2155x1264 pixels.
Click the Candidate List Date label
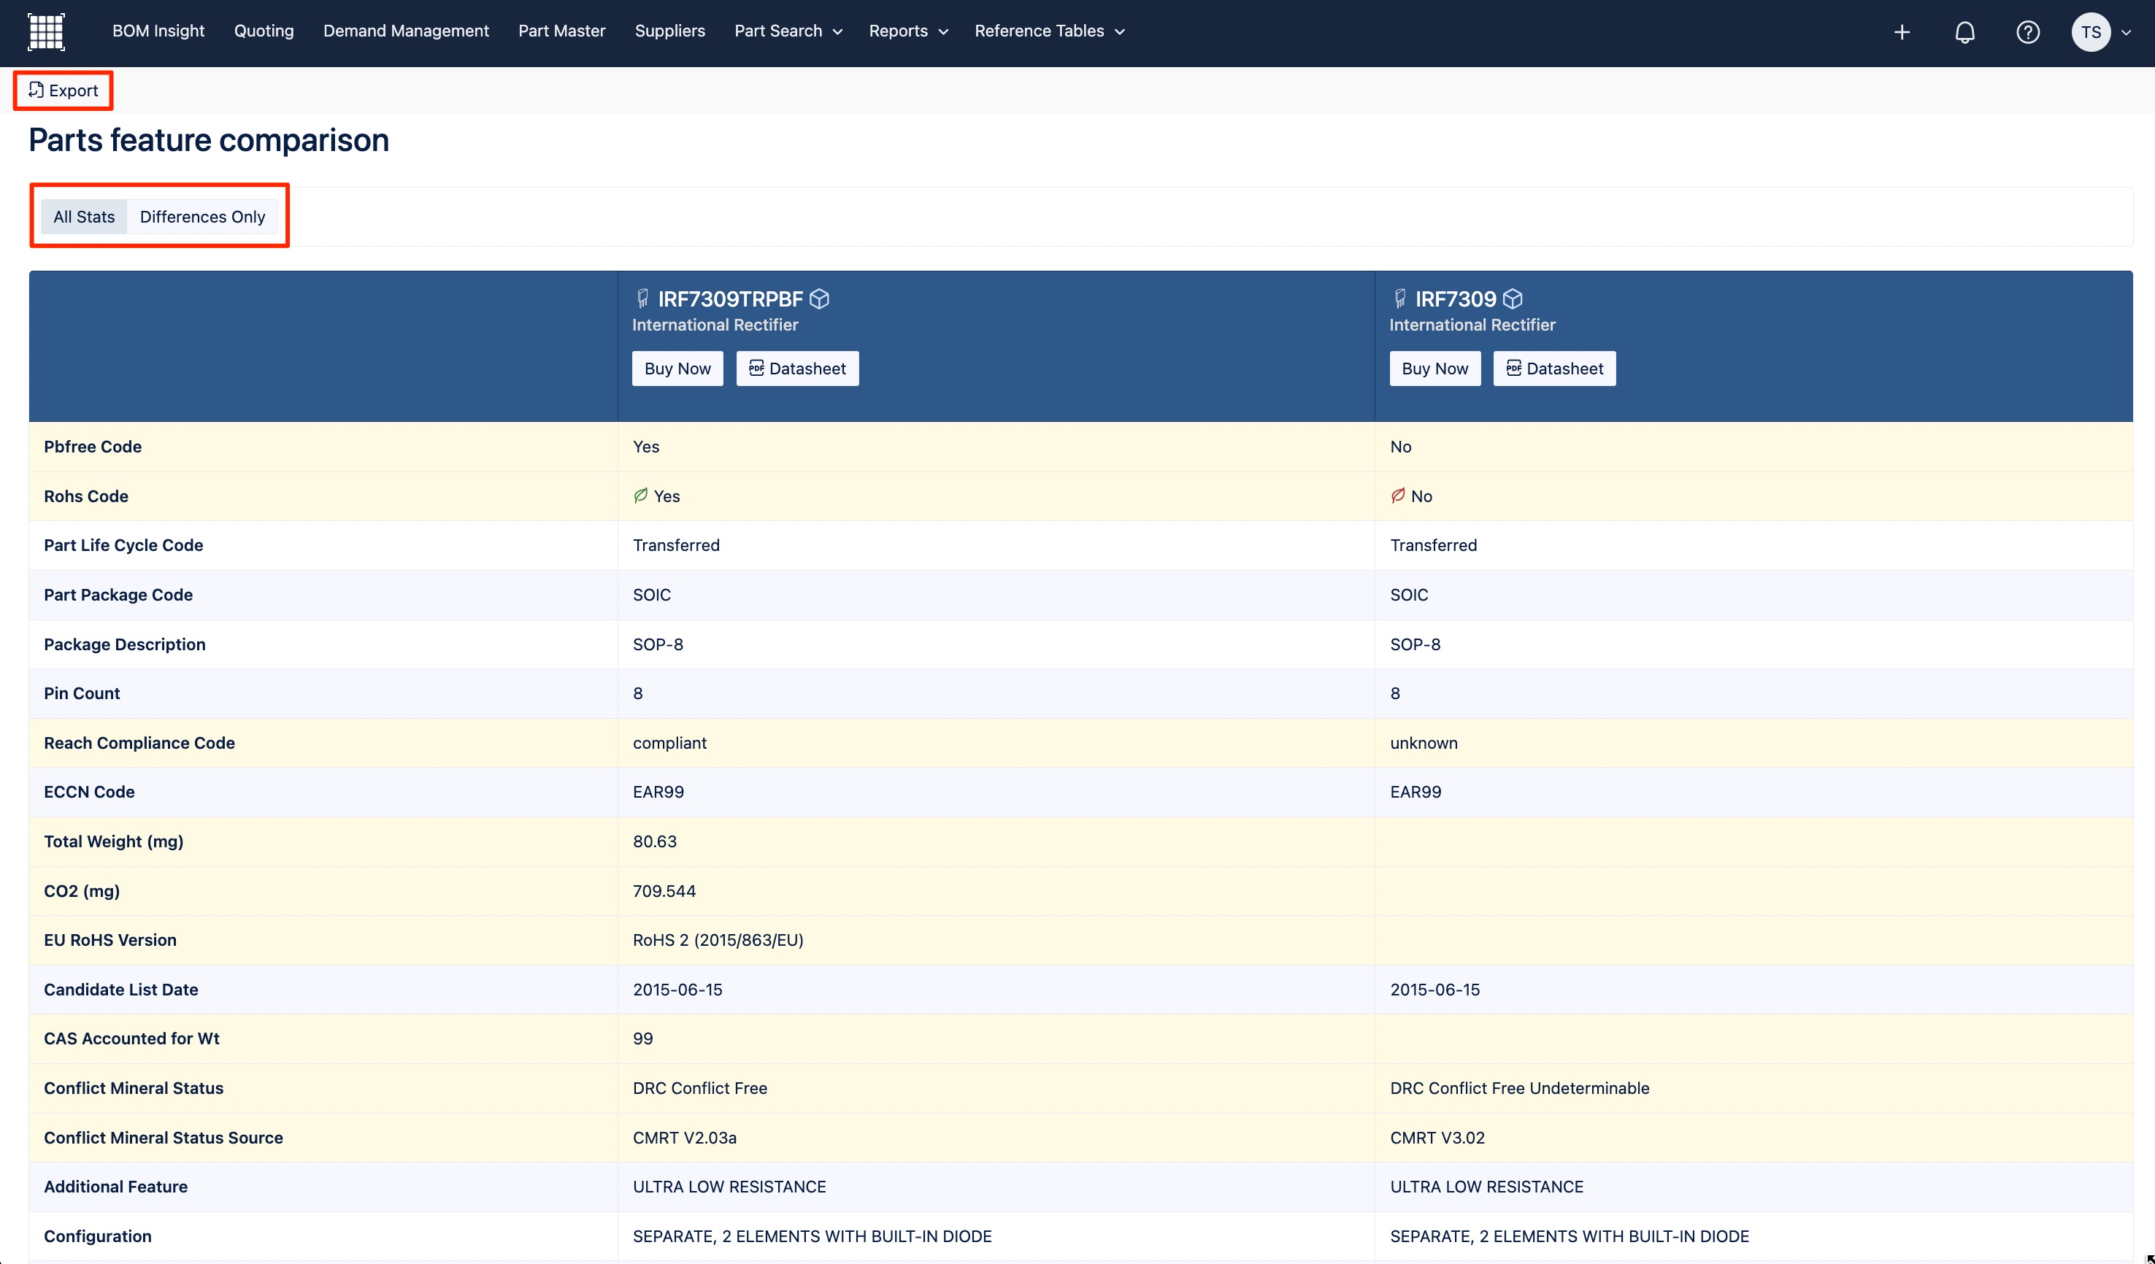pyautogui.click(x=120, y=990)
